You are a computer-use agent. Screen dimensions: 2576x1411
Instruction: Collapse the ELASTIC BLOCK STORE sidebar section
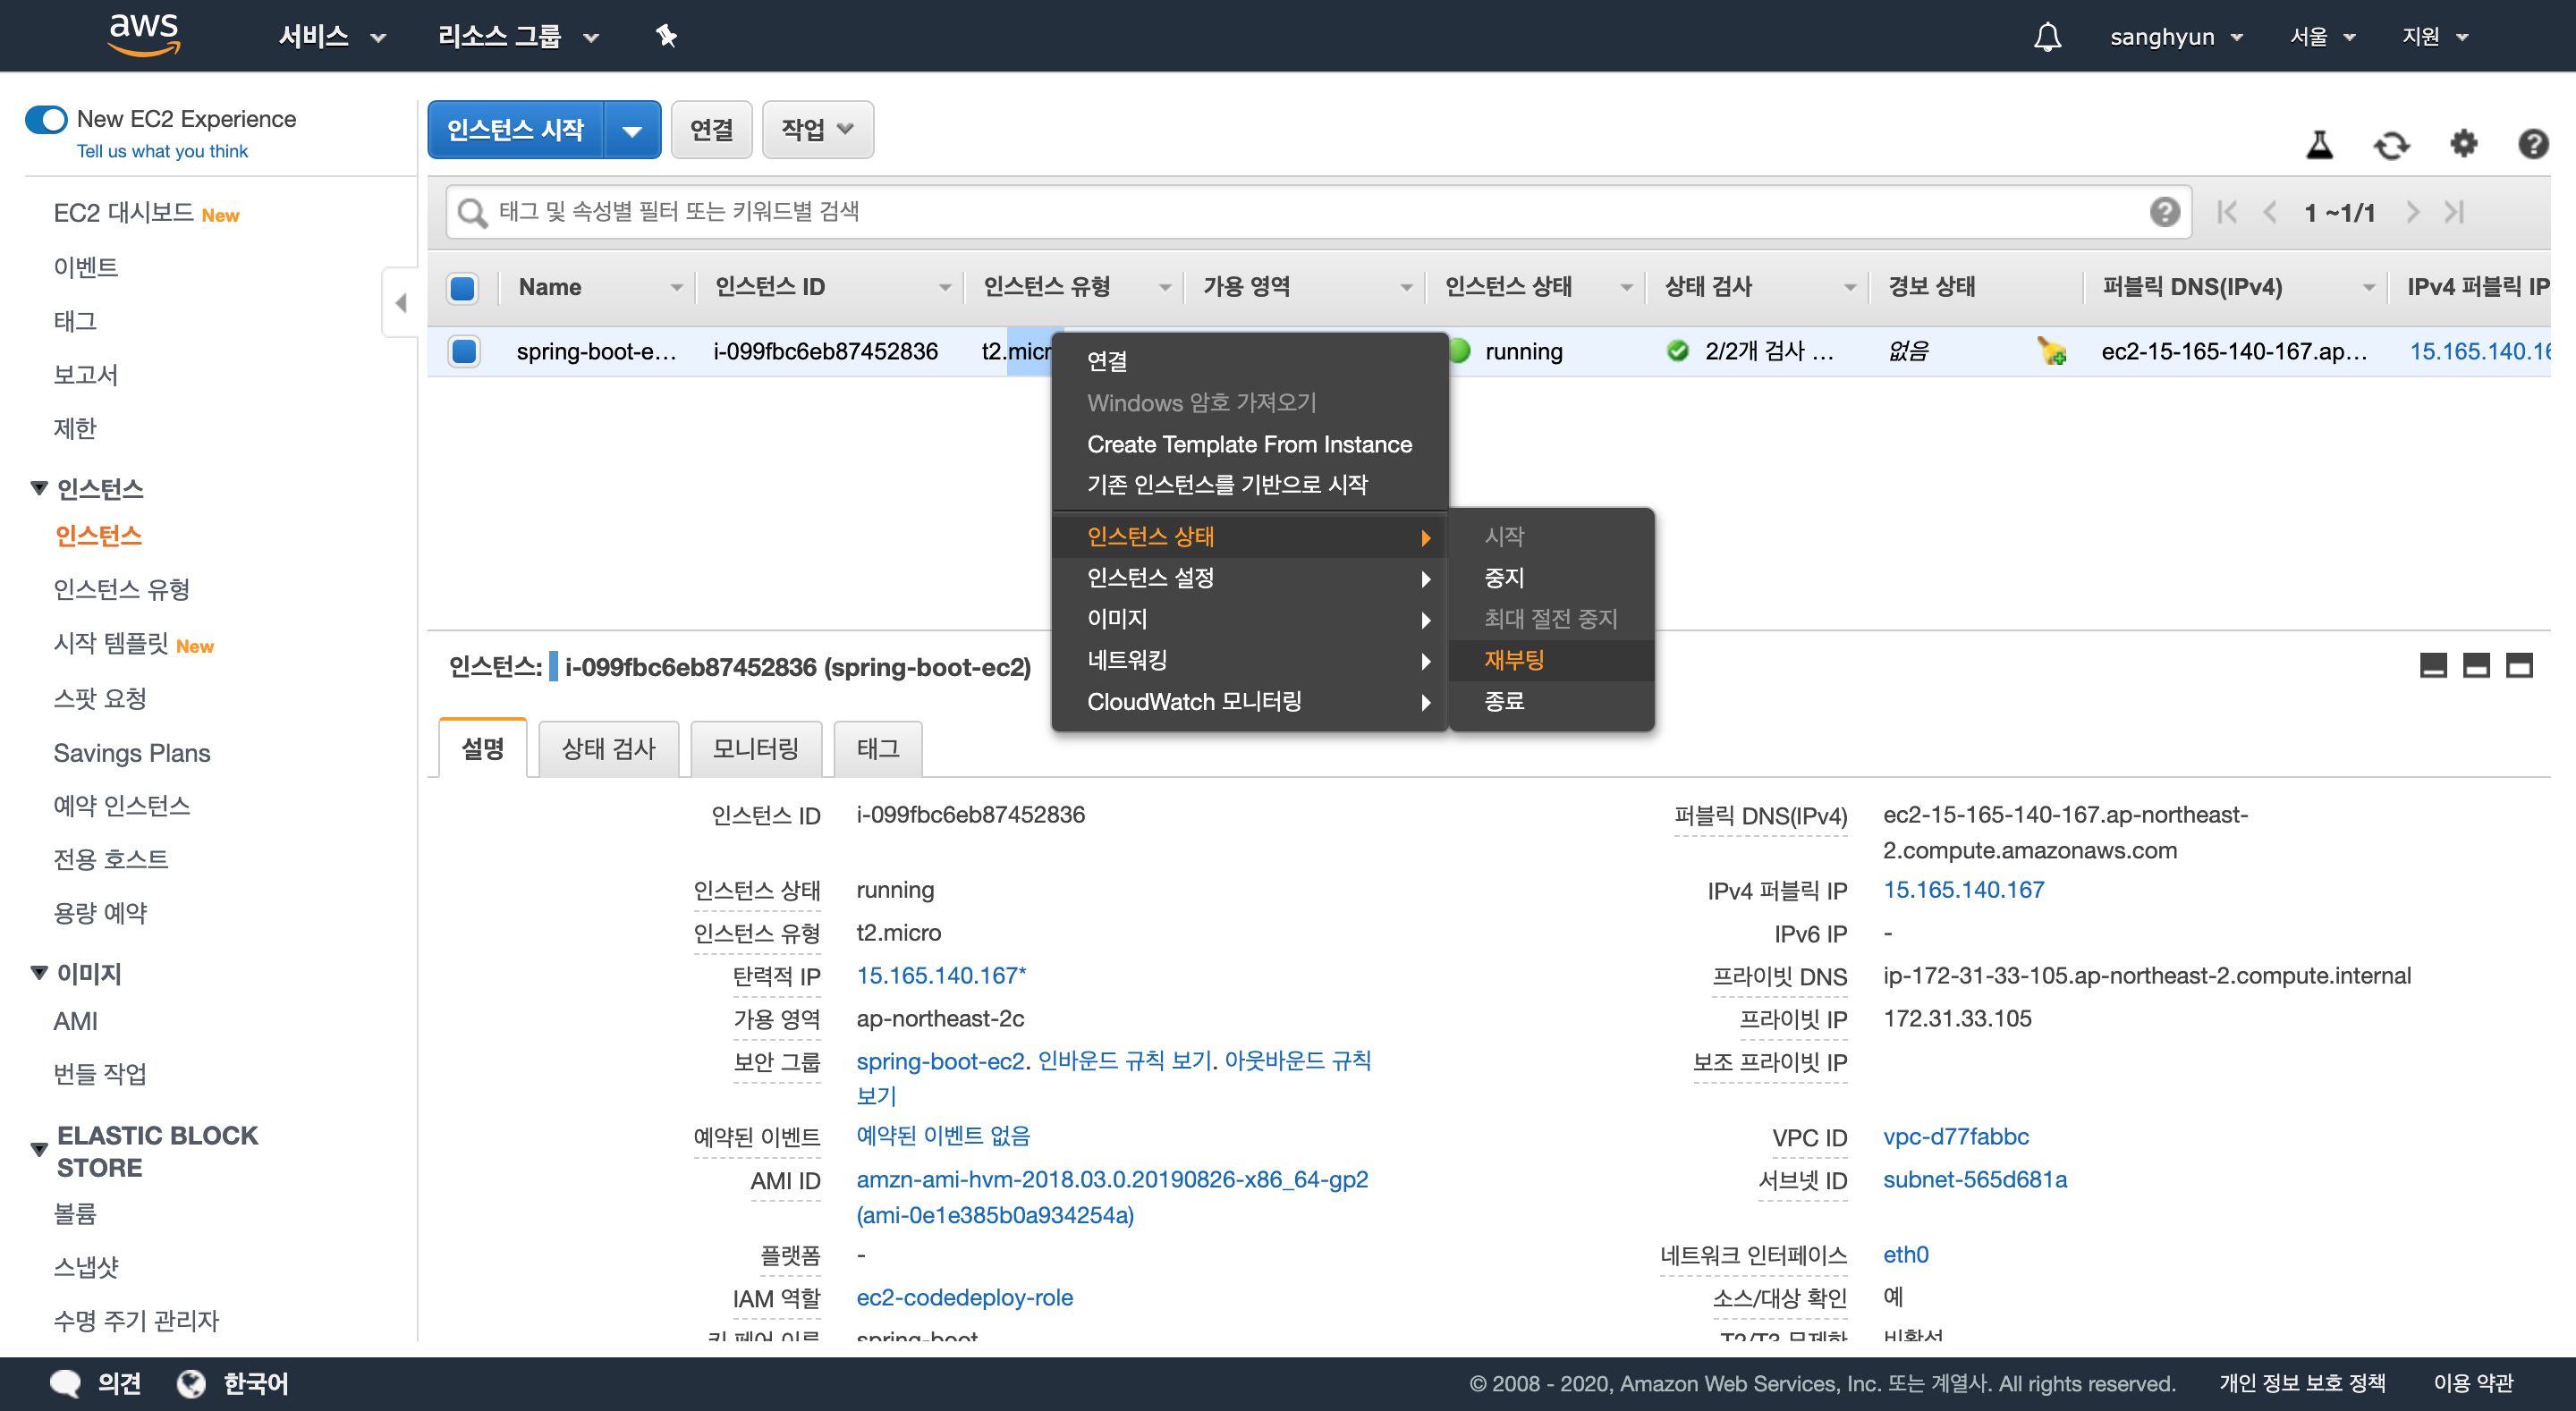(x=39, y=1150)
